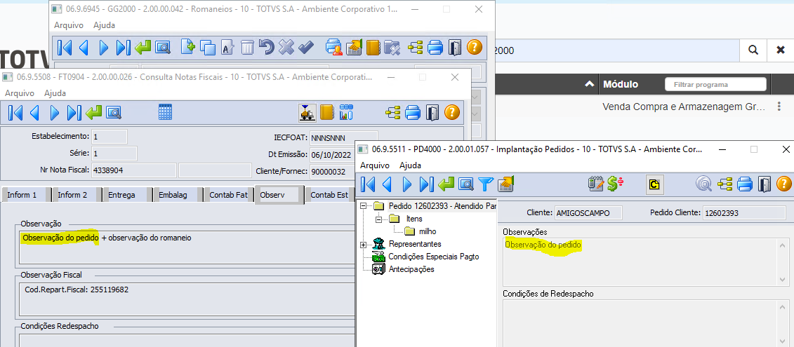794x347 pixels.
Task: Click the gray X cancel icon in Romaneios
Action: [286, 48]
